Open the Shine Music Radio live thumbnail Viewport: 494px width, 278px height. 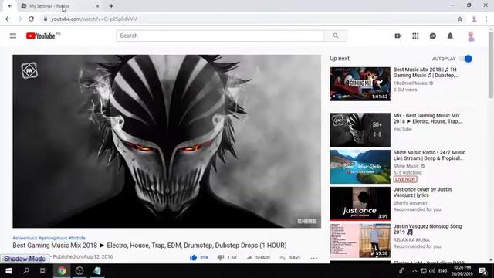tap(360, 167)
